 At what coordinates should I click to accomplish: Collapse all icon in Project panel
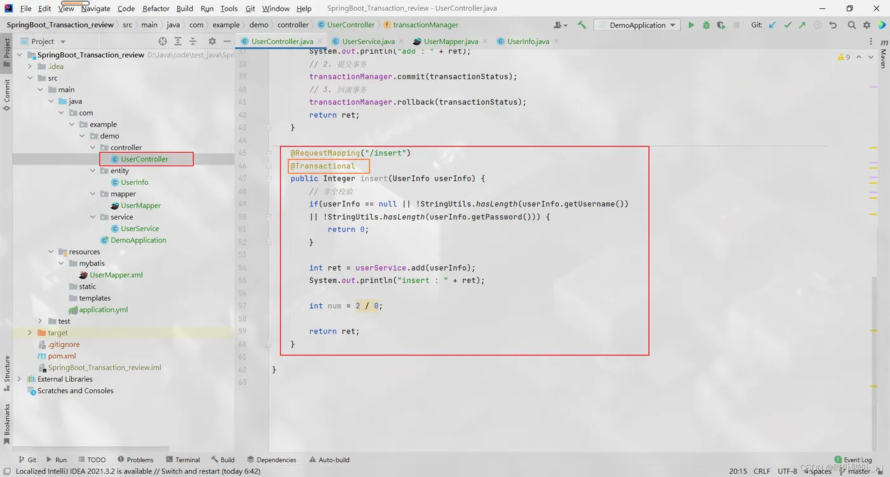193,41
